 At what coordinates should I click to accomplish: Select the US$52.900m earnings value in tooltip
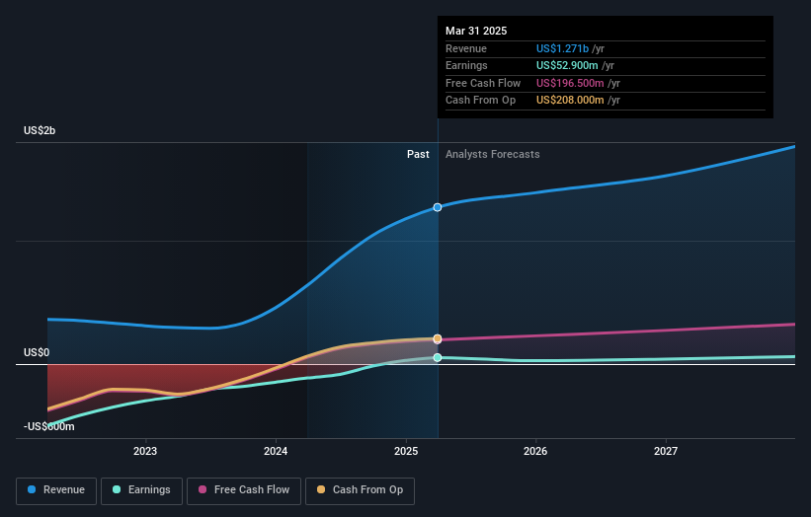pos(567,65)
